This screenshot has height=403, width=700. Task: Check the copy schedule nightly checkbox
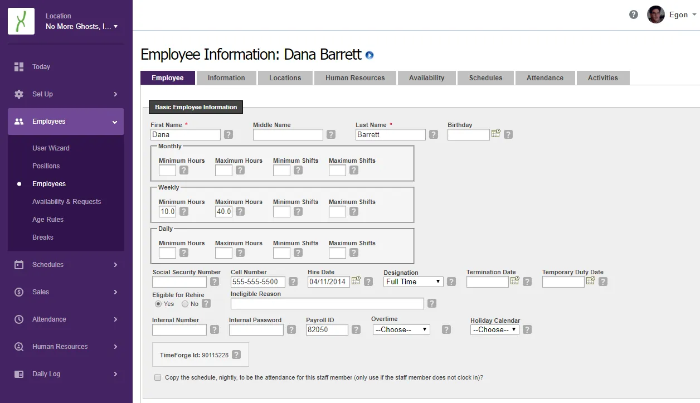point(158,377)
